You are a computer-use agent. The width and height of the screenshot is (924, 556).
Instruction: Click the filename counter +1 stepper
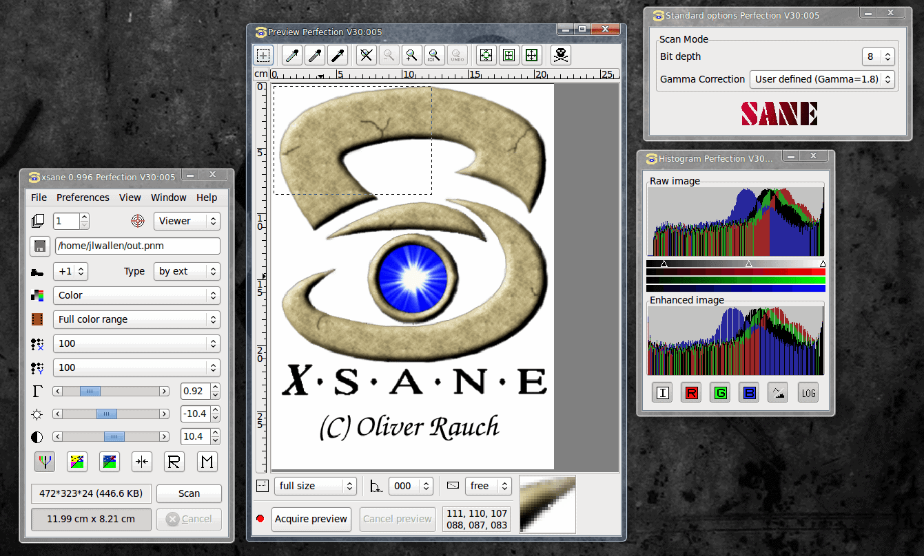[71, 271]
